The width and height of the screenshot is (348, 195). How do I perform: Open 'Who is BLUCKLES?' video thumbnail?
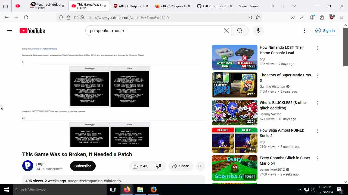pos(234,113)
